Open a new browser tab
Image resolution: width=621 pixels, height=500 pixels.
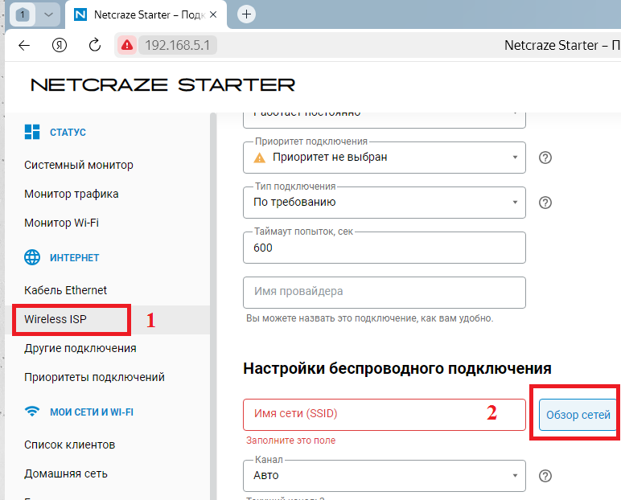point(246,14)
